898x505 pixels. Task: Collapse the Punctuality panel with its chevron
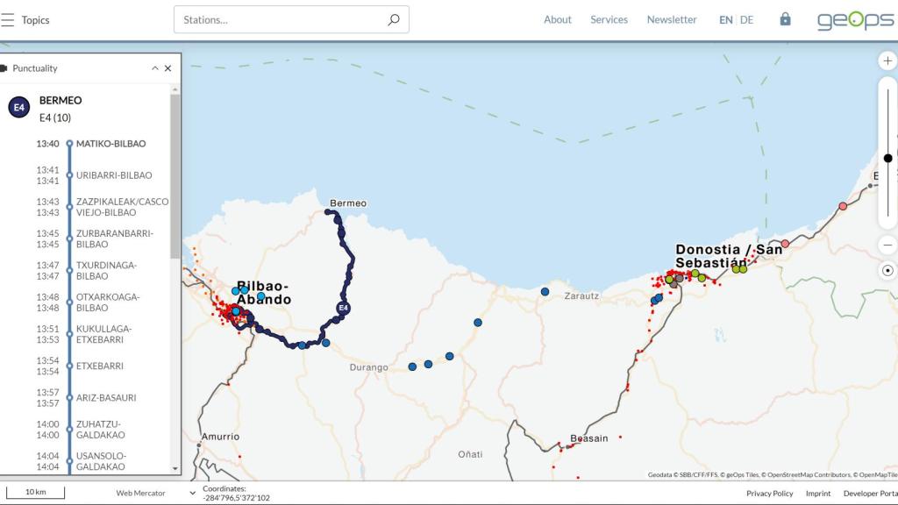point(154,68)
